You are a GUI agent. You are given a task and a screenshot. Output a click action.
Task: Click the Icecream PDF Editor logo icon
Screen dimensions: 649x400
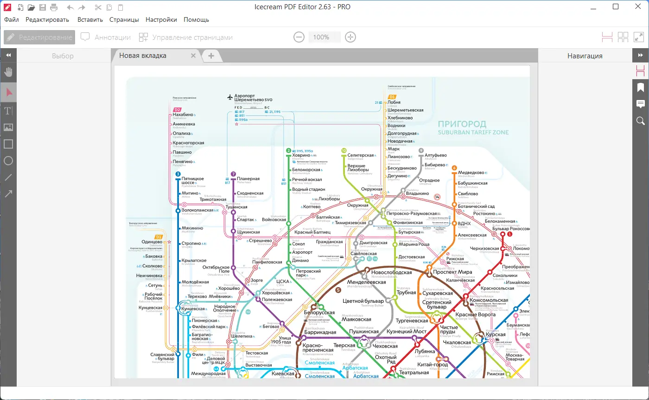point(7,7)
